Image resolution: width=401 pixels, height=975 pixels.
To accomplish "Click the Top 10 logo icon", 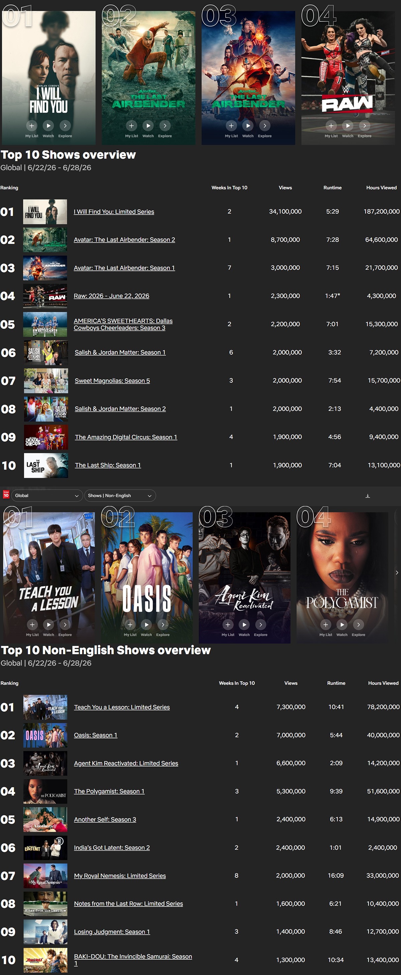I will click(6, 494).
